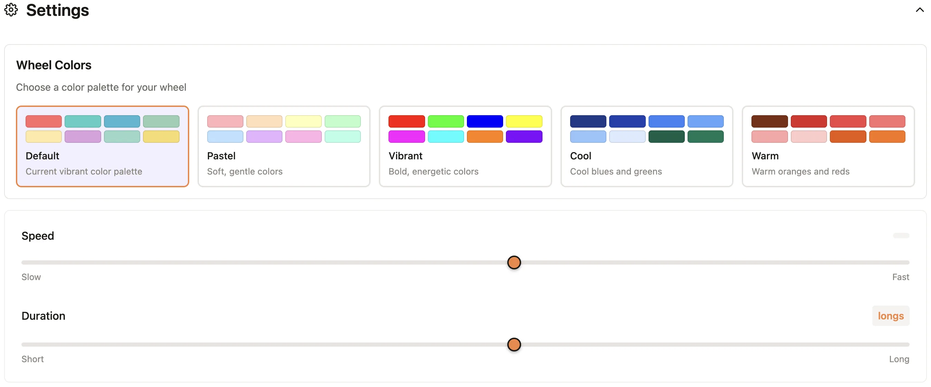Image resolution: width=931 pixels, height=387 pixels.
Task: Choose the Vibrant color palette
Action: 465,146
